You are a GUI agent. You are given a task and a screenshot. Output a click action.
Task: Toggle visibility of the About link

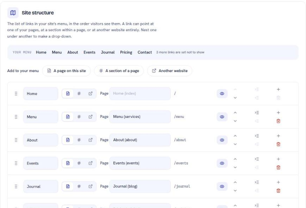[x=222, y=140]
